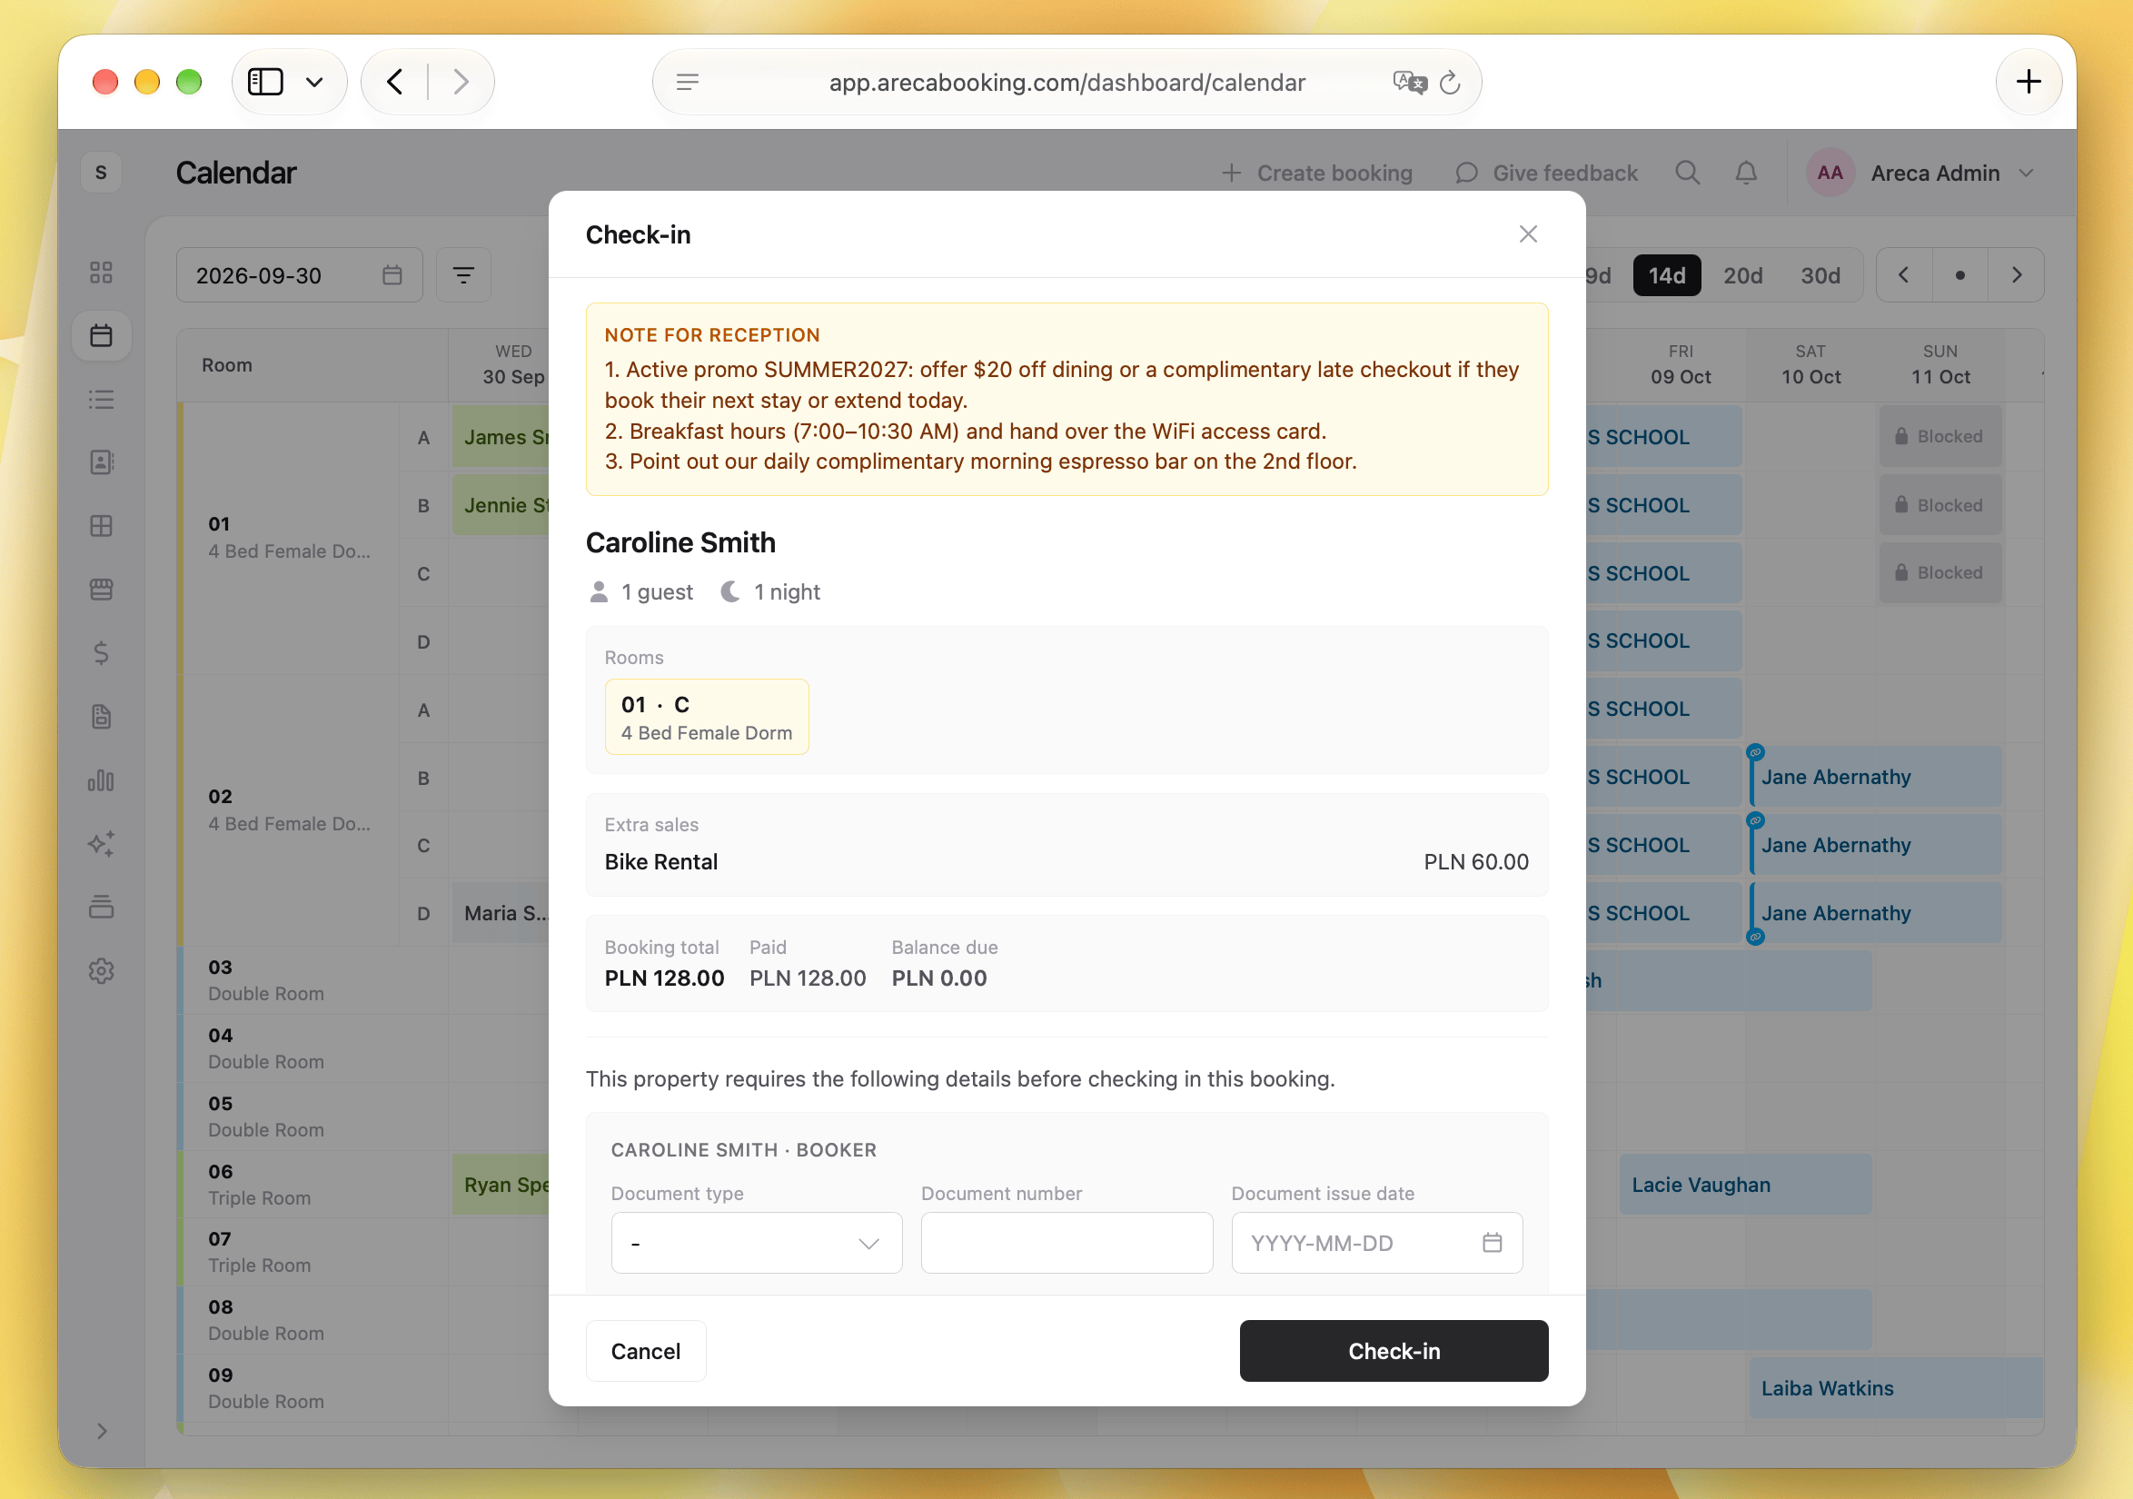2133x1499 pixels.
Task: Open the sparkles AI sidebar icon
Action: [x=101, y=844]
